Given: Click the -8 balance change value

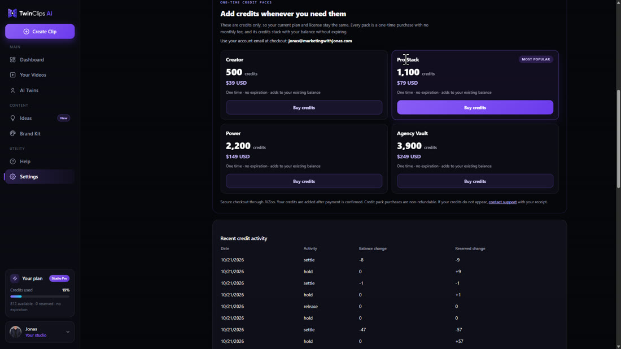Looking at the screenshot, I should point(361,260).
